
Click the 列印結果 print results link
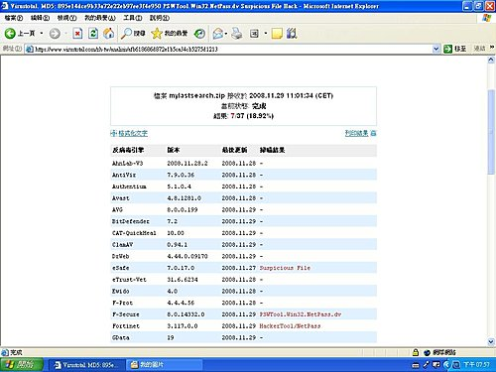click(356, 133)
